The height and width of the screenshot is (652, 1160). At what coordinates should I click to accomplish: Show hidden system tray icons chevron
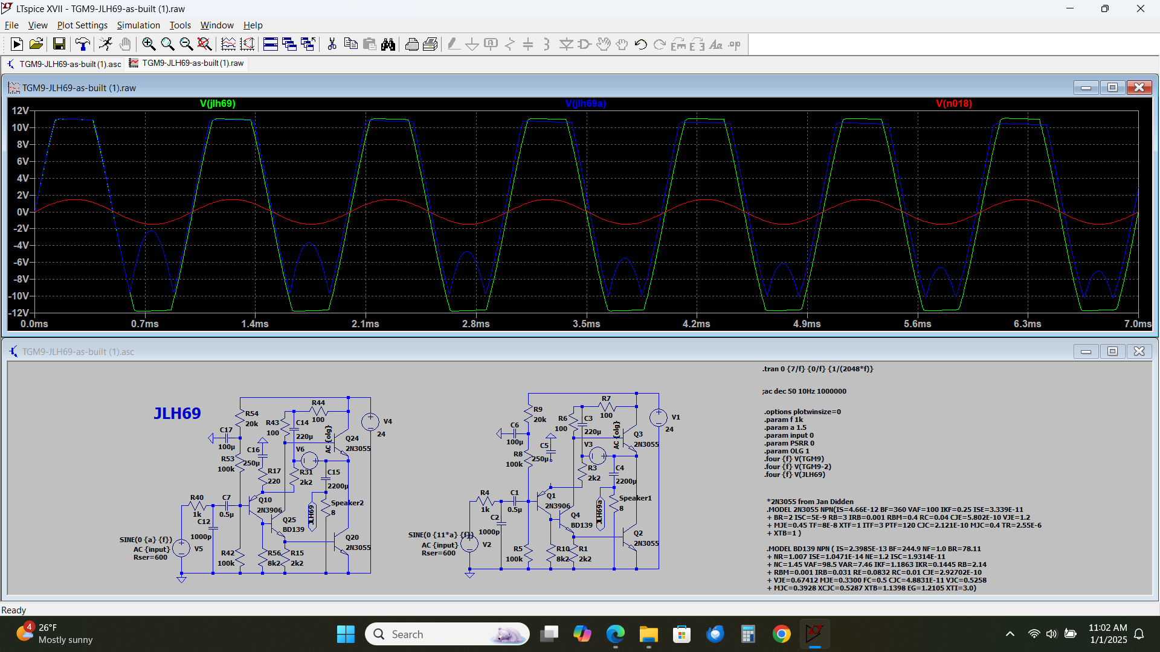coord(1010,634)
